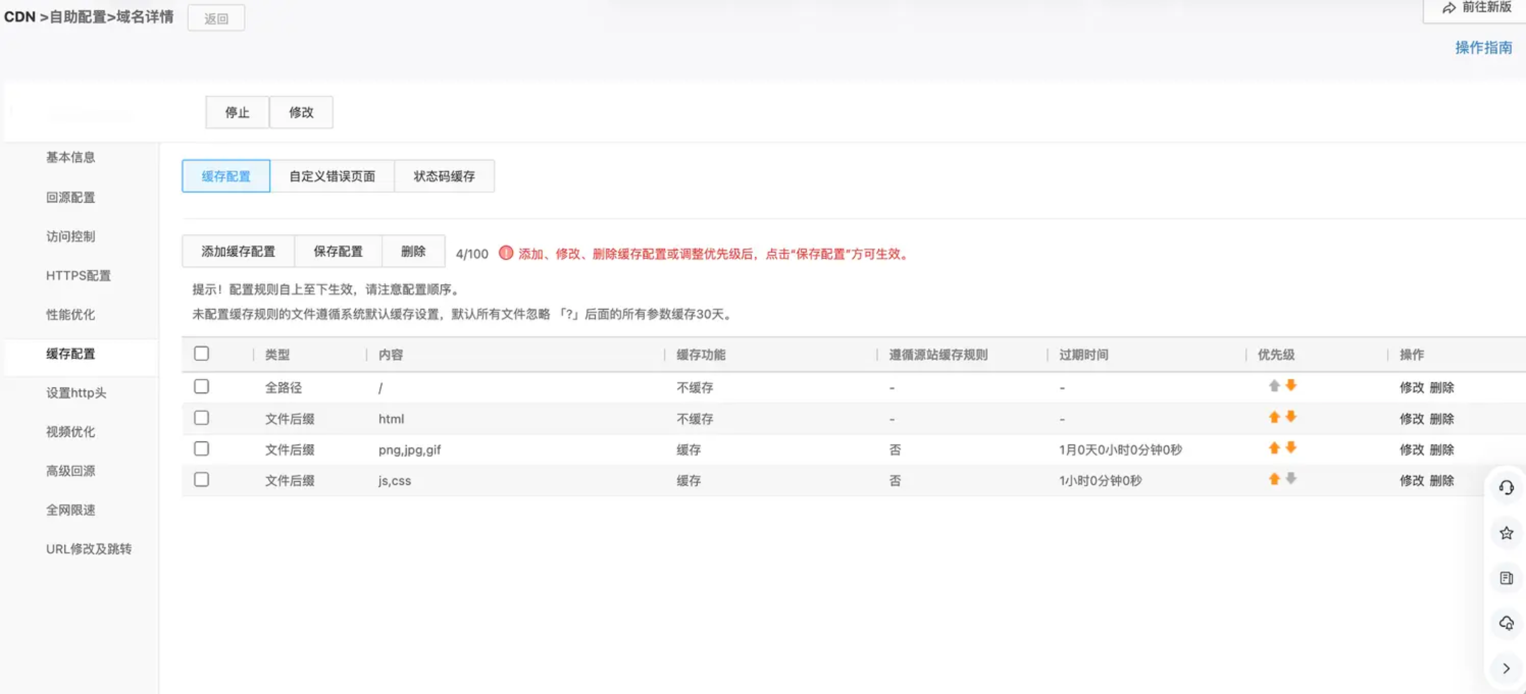Open the customer service headset icon
Image resolution: width=1526 pixels, height=694 pixels.
(x=1506, y=488)
